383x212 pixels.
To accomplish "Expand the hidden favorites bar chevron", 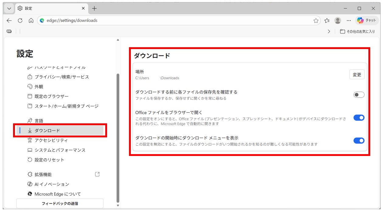I will [329, 31].
